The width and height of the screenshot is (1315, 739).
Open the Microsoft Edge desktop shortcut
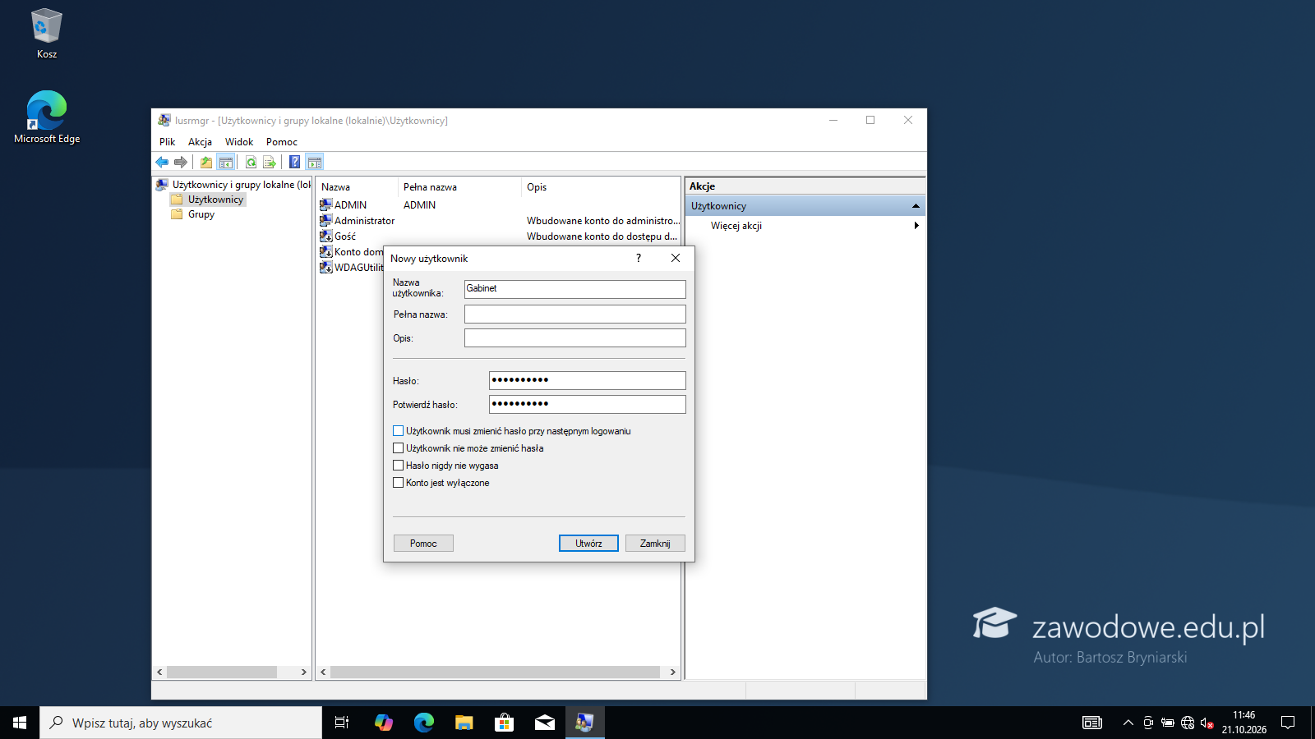coord(47,117)
